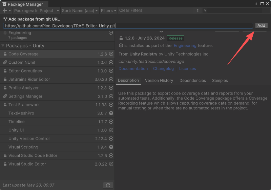Select the Unity UI package

pos(57,130)
